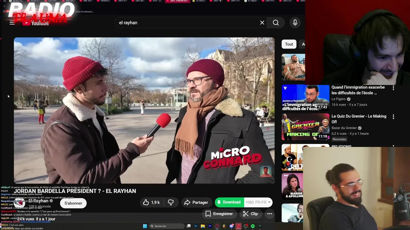Image resolution: width=410 pixels, height=230 pixels.
Task: Open Discord from the taskbar
Action: [232, 226]
